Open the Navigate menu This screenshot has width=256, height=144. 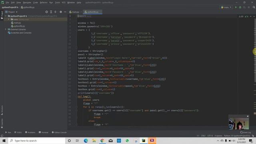[27, 3]
